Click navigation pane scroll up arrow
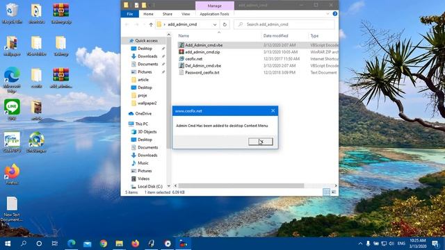Screen dimensions: 445x250 pyautogui.click(x=169, y=35)
